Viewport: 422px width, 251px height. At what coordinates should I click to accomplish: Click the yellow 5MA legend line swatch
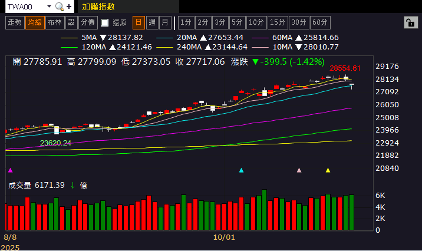point(70,37)
